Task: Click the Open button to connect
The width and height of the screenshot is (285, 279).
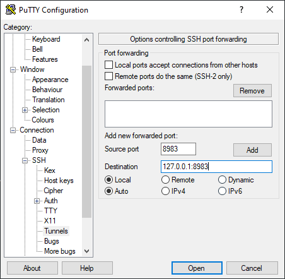Action: [197, 268]
